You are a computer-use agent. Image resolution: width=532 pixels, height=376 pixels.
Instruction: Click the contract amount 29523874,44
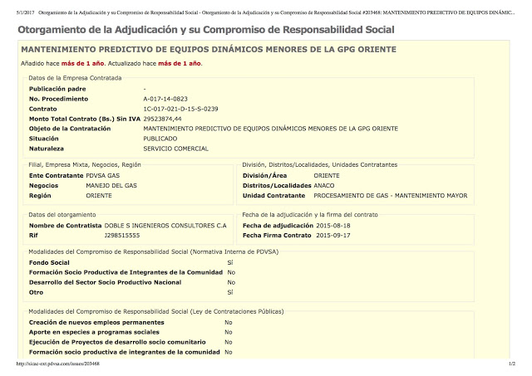163,119
